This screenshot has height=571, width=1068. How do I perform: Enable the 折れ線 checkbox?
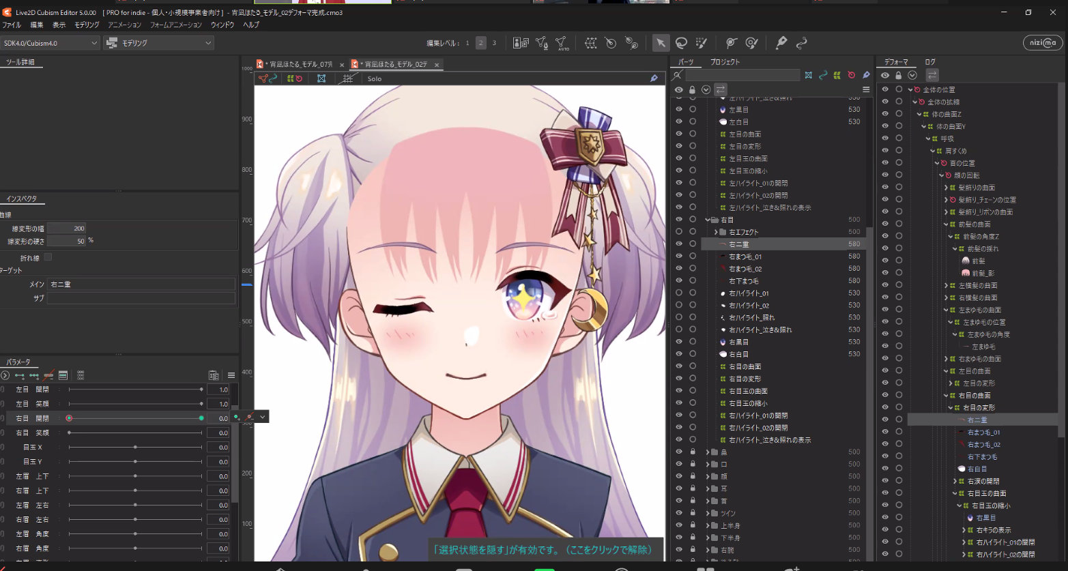tap(48, 257)
